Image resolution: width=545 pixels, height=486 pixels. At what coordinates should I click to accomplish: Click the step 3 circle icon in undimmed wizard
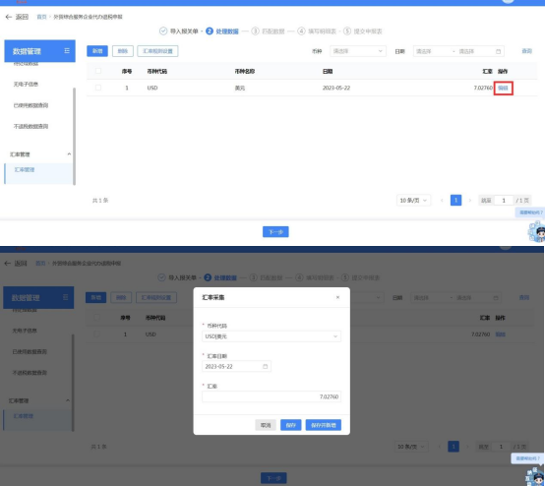tap(255, 30)
